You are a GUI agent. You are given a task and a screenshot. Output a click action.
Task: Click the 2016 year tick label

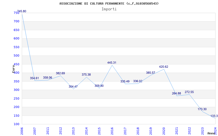112,131
